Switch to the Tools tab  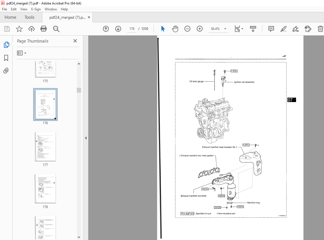pos(29,17)
